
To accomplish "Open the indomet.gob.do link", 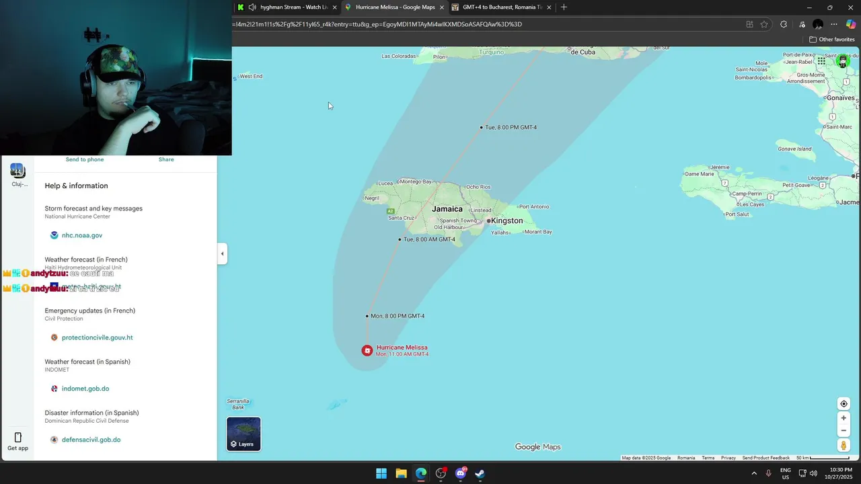I will click(x=85, y=389).
